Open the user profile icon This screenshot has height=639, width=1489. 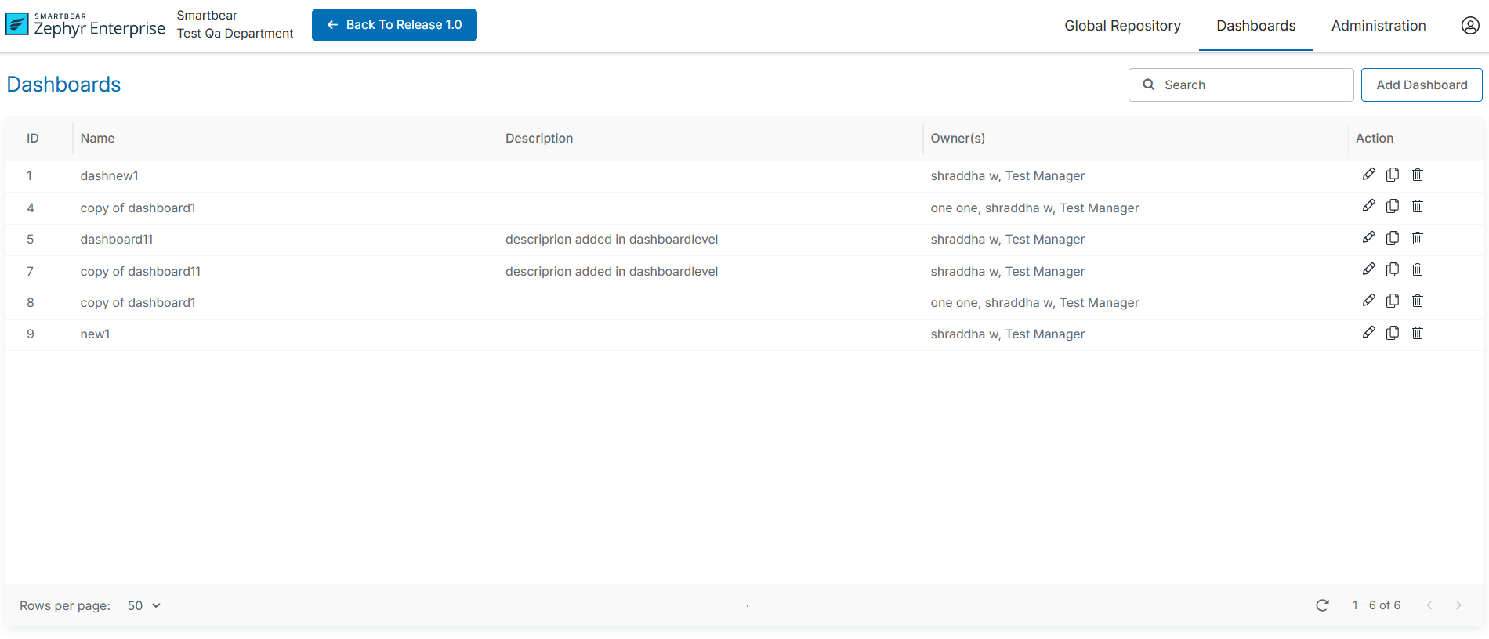(1470, 26)
